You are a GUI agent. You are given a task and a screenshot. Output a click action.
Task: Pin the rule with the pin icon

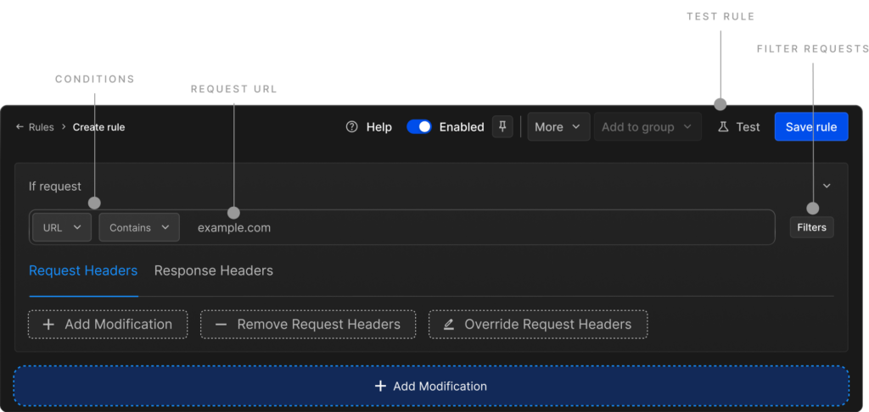(x=502, y=127)
